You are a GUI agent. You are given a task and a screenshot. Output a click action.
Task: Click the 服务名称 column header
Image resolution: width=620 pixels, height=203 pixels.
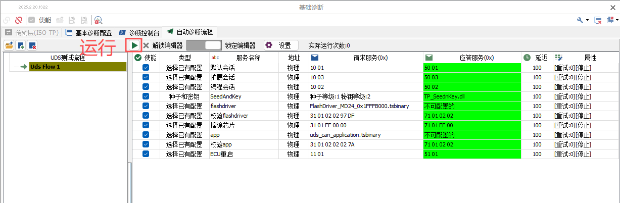coord(244,58)
